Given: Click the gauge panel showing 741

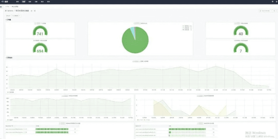Looking at the screenshot, I should [x=40, y=30].
